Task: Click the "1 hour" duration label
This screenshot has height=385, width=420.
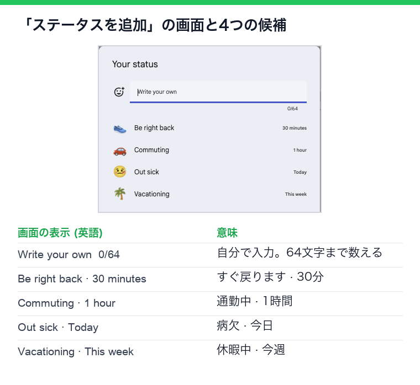Action: 300,150
